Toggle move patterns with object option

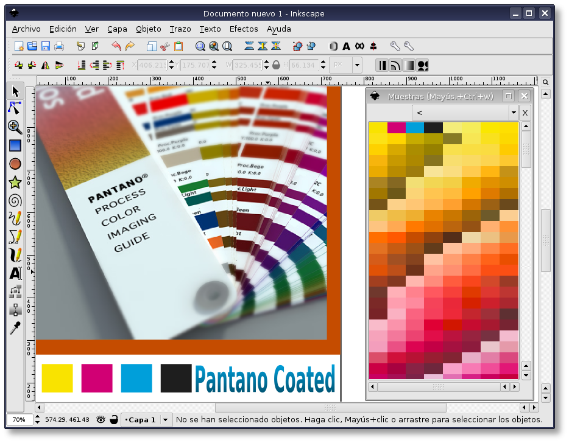[x=422, y=65]
